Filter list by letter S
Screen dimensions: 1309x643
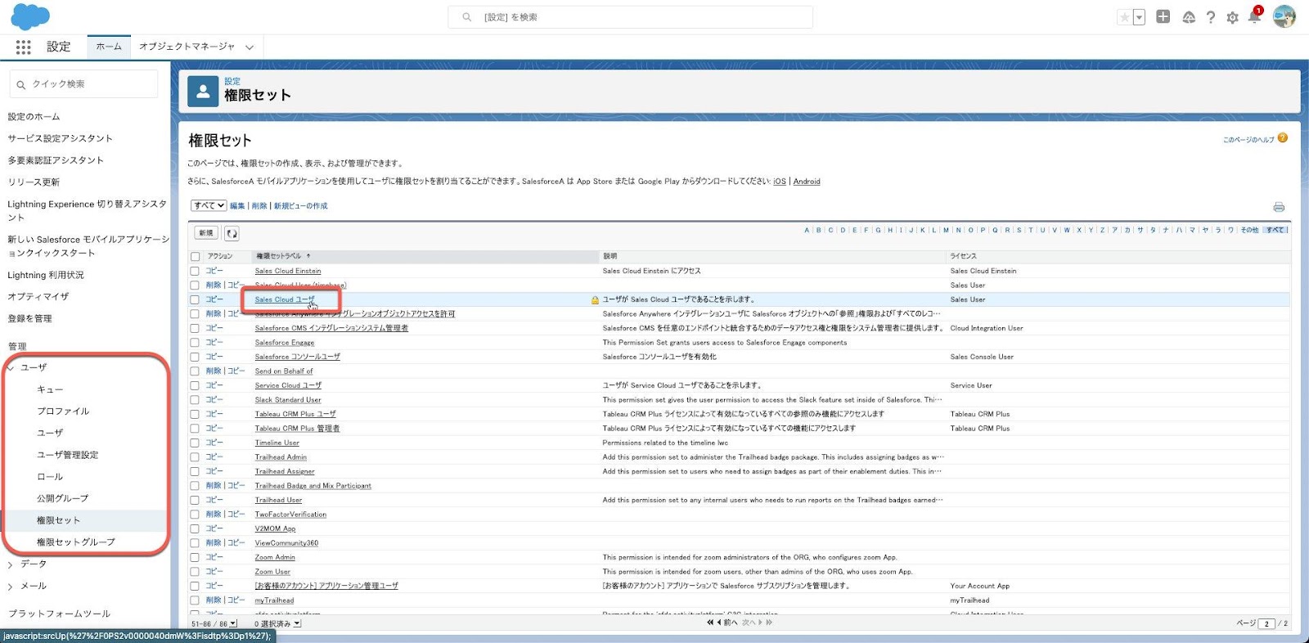click(1019, 230)
